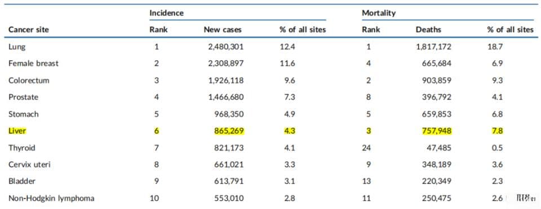This screenshot has height=209, width=541.
Task: Click the Cancer site column header
Action: click(x=29, y=30)
